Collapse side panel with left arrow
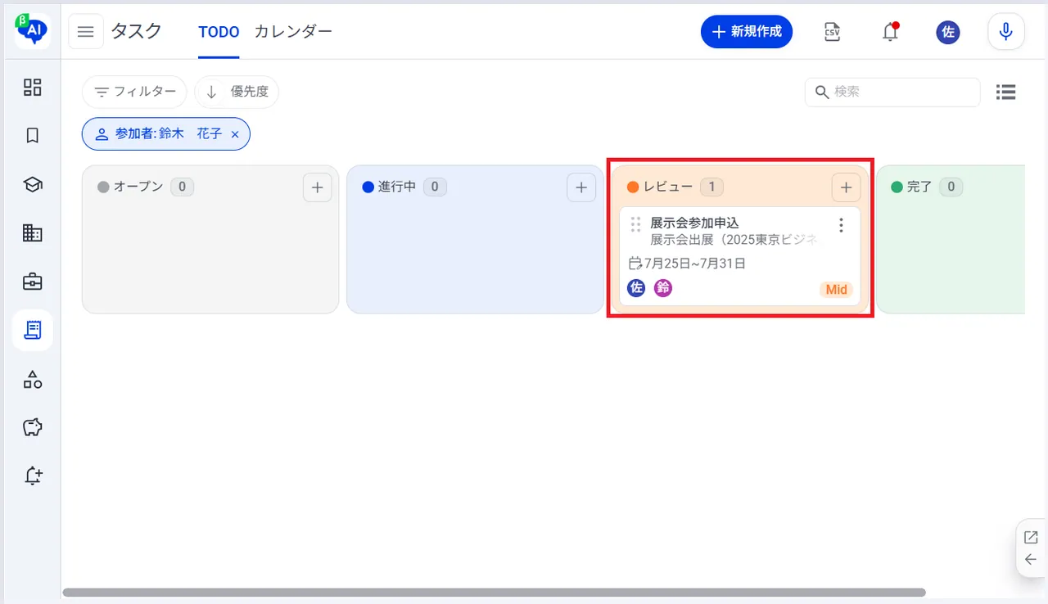Screen dimensions: 1048x604 coord(1031,560)
